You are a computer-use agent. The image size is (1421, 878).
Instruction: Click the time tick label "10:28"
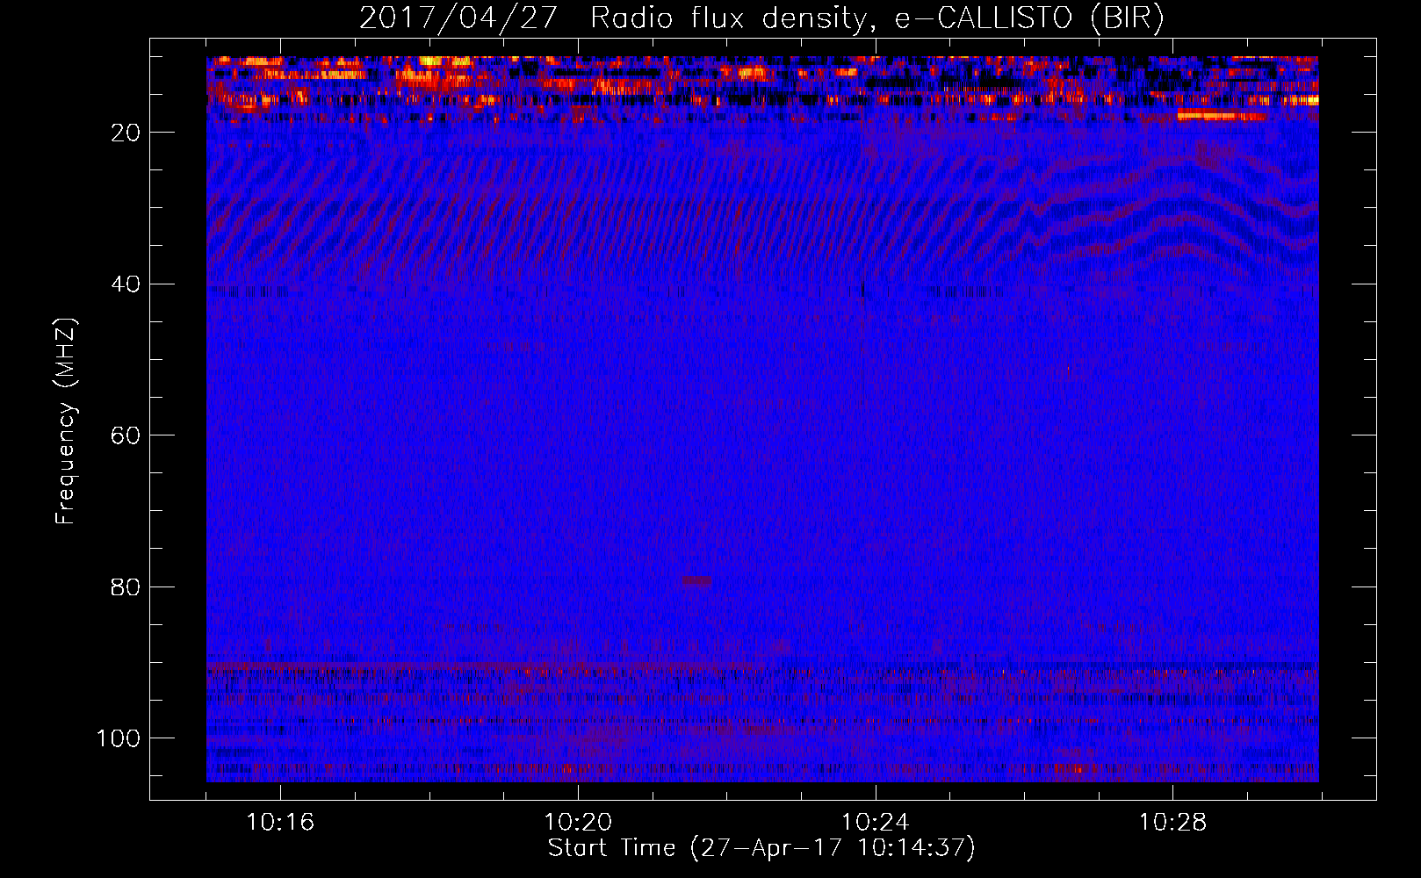[x=1173, y=823]
